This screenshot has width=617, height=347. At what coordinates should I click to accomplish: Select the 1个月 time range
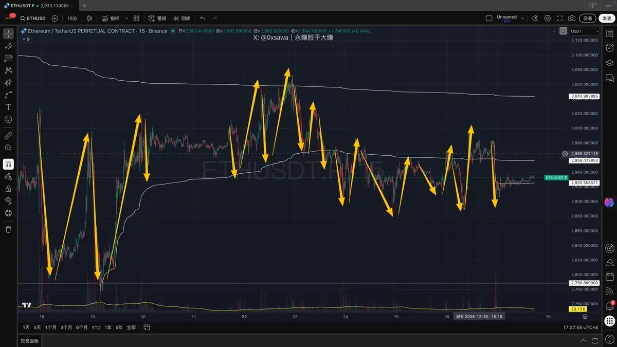point(51,327)
